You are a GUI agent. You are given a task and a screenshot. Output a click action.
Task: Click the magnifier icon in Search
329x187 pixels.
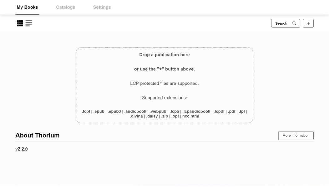[x=294, y=23]
